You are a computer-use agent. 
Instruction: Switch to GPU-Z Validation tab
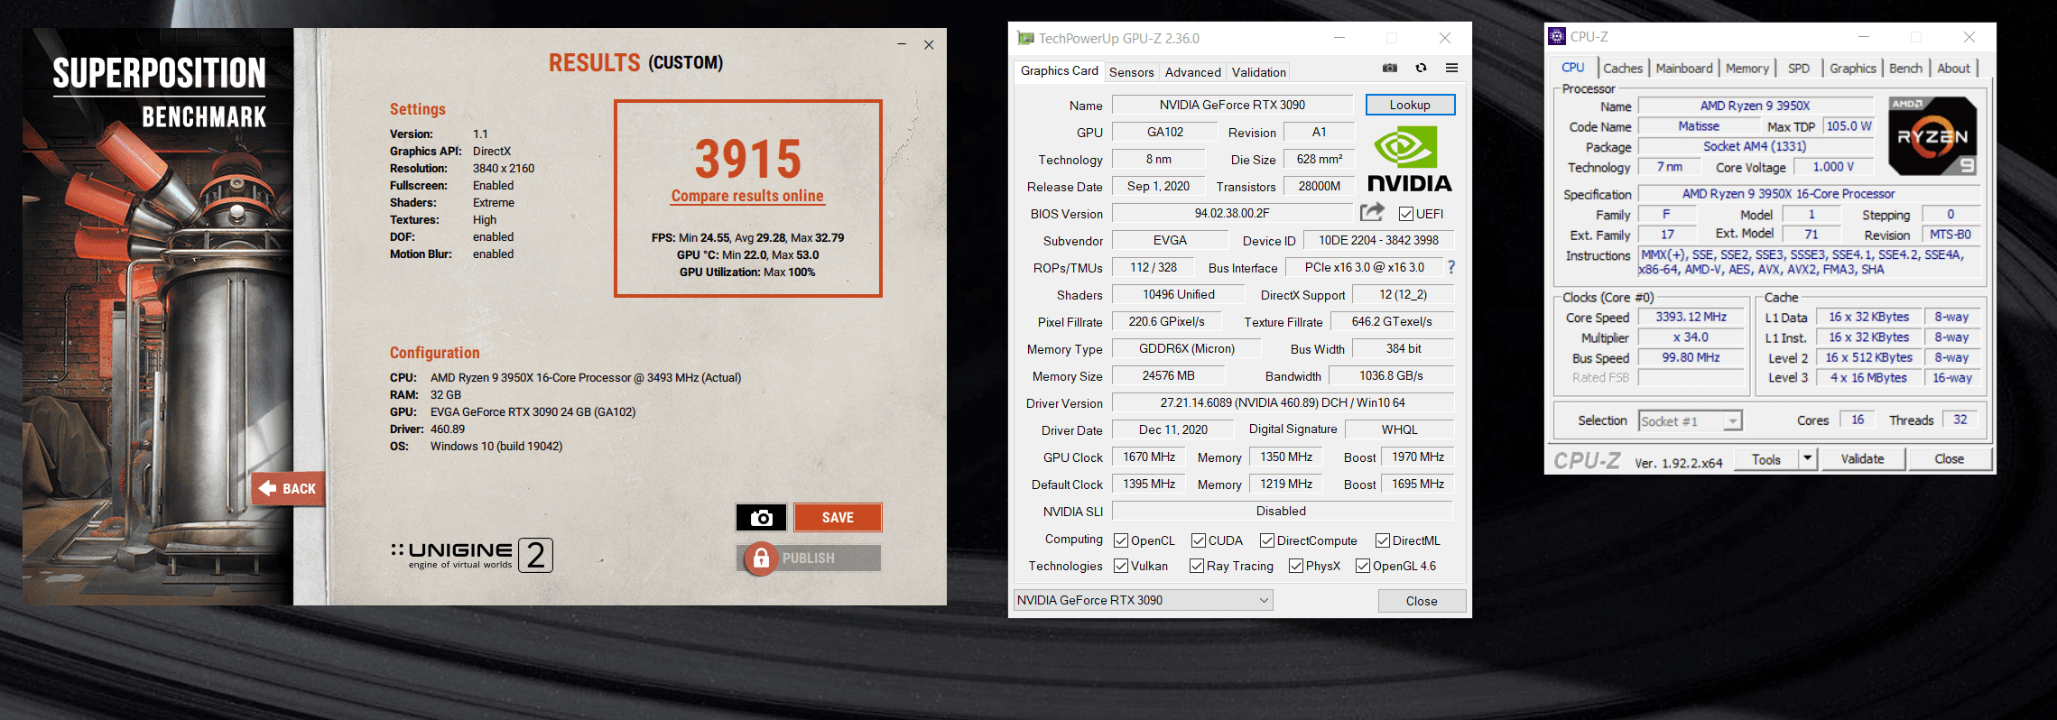[1258, 72]
